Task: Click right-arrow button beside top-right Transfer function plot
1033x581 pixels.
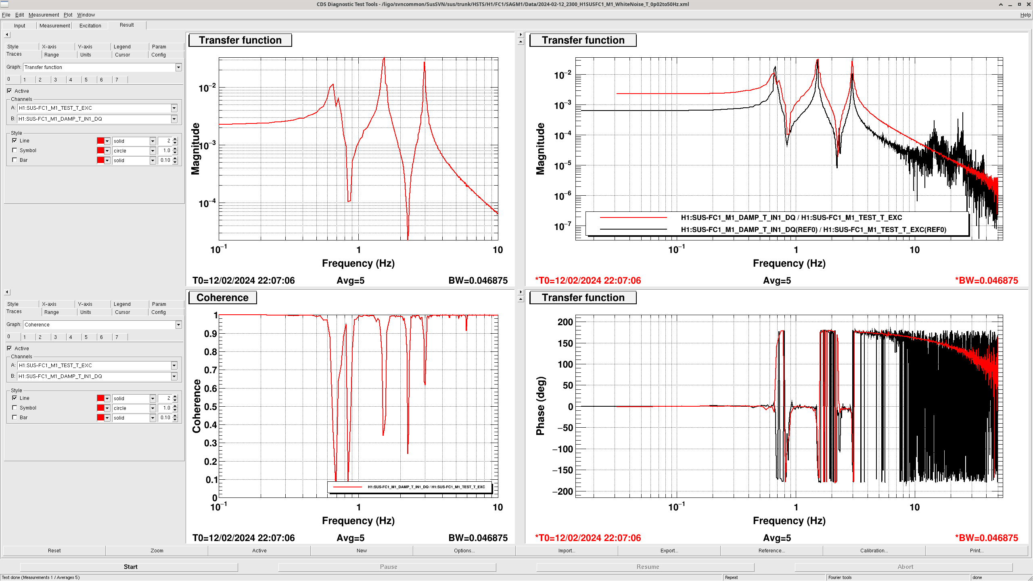Action: (x=521, y=35)
